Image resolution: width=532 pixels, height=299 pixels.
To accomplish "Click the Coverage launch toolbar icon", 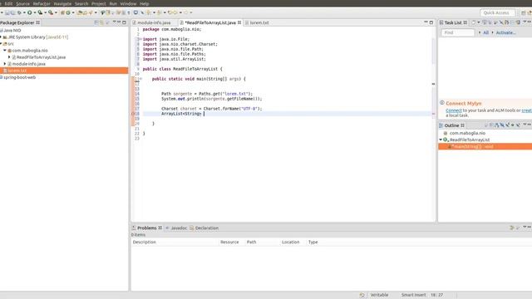I will click(x=40, y=12).
